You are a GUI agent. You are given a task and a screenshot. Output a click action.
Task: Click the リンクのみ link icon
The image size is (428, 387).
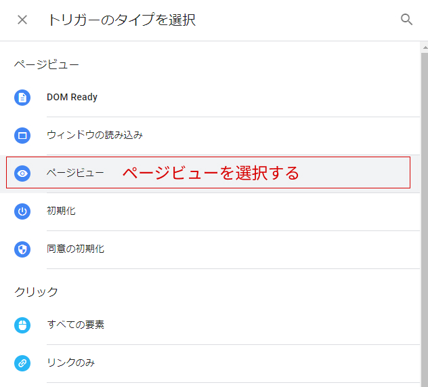(22, 363)
